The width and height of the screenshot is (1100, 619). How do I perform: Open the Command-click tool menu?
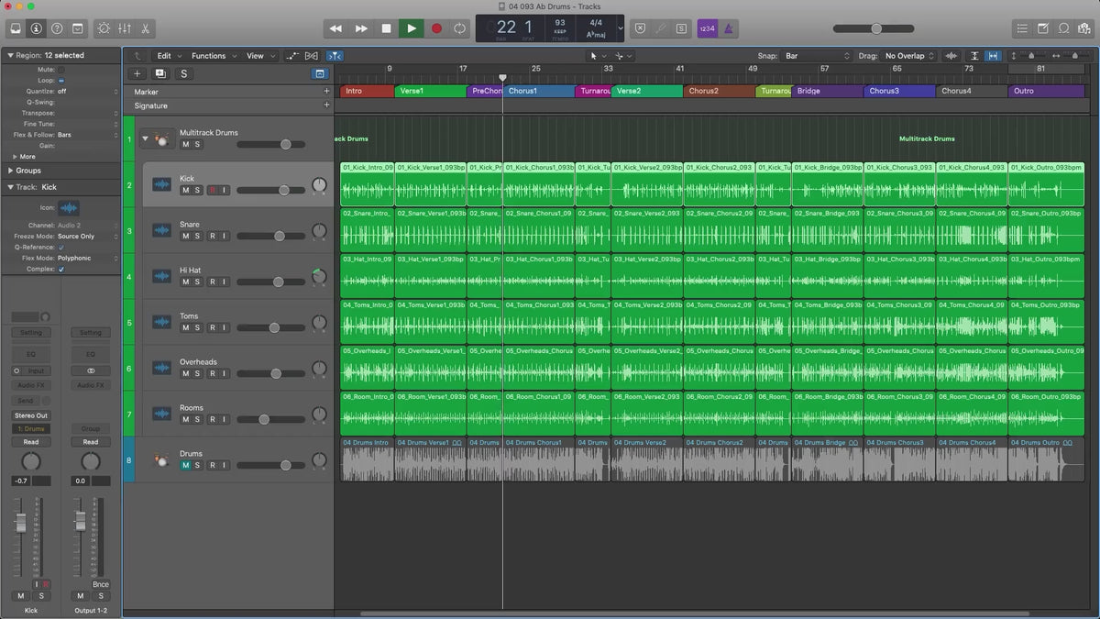click(623, 56)
